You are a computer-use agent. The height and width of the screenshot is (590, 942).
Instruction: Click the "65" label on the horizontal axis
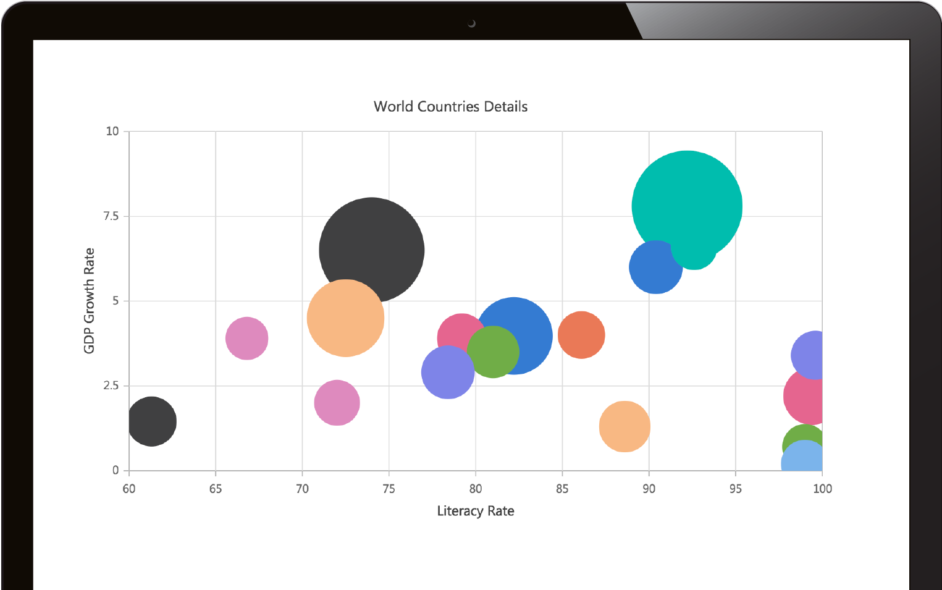click(x=216, y=489)
